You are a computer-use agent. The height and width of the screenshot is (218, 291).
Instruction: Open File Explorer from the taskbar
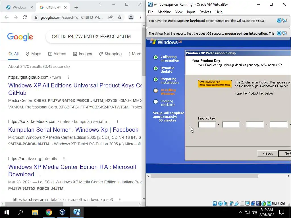click(35, 212)
